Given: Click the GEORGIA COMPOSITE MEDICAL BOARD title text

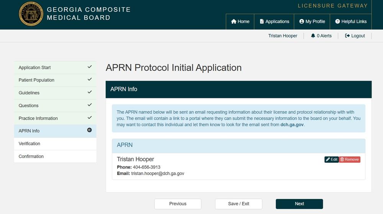Looking at the screenshot, I should [89, 14].
